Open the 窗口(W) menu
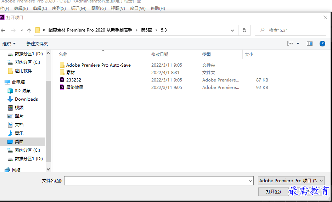Screen dimensions: 332x202 point(137,9)
